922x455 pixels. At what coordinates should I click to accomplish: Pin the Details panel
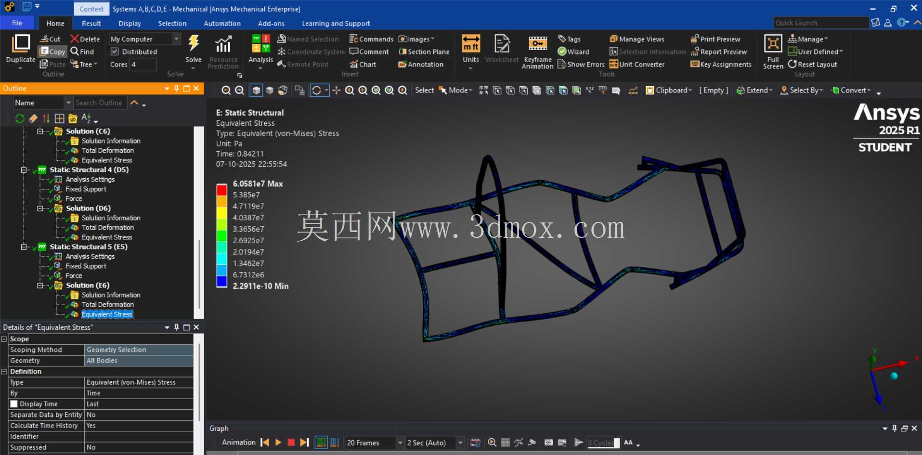coord(177,327)
